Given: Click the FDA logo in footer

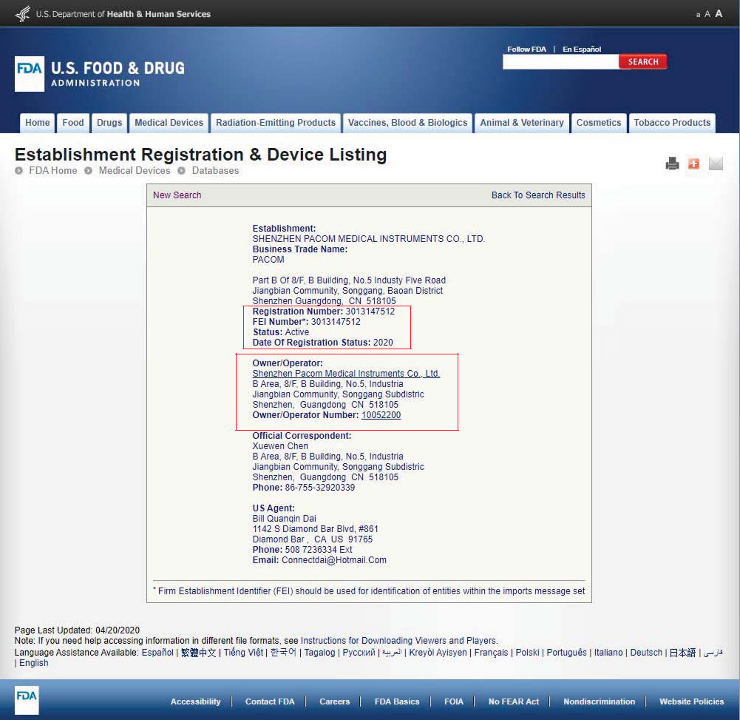Looking at the screenshot, I should point(27,700).
